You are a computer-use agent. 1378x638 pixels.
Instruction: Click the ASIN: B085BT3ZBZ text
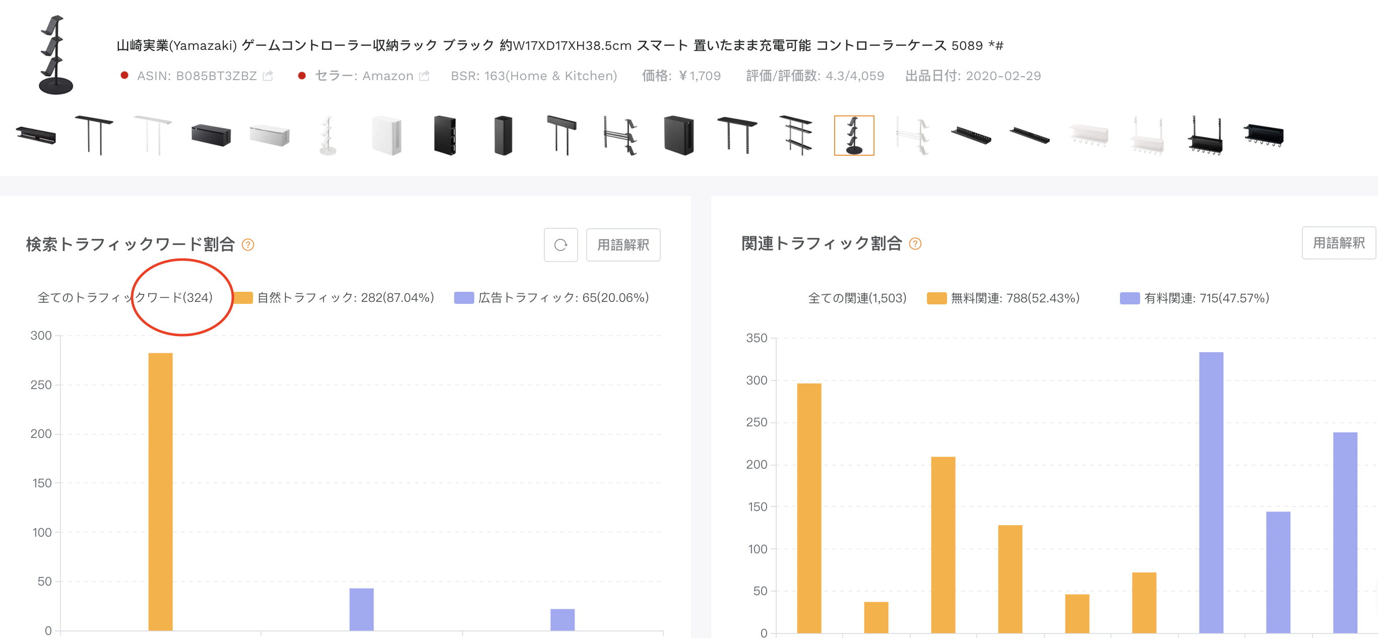pyautogui.click(x=197, y=76)
